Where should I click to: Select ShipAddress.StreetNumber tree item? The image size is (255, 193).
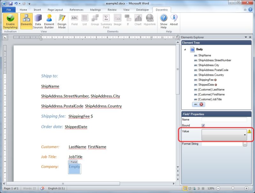[215, 60]
